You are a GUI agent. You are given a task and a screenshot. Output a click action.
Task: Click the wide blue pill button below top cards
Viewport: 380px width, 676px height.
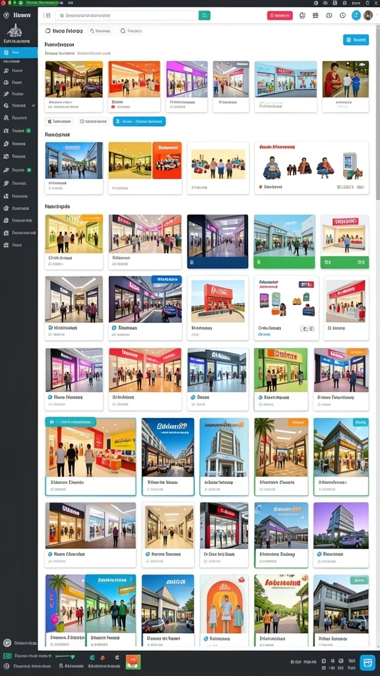pos(139,121)
